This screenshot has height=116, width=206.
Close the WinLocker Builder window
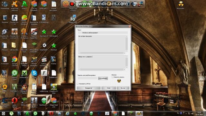(x=129, y=26)
